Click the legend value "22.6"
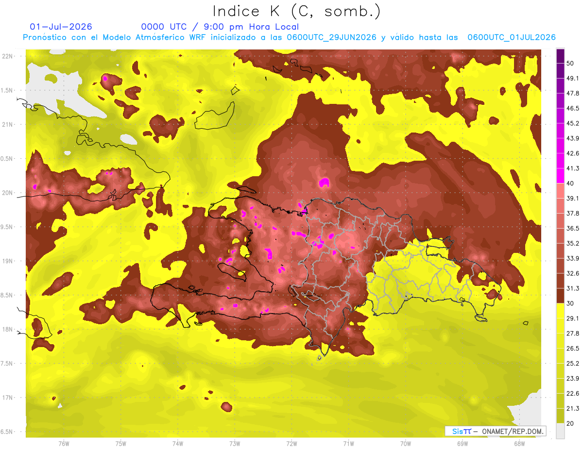This screenshot has width=583, height=450. 573,393
